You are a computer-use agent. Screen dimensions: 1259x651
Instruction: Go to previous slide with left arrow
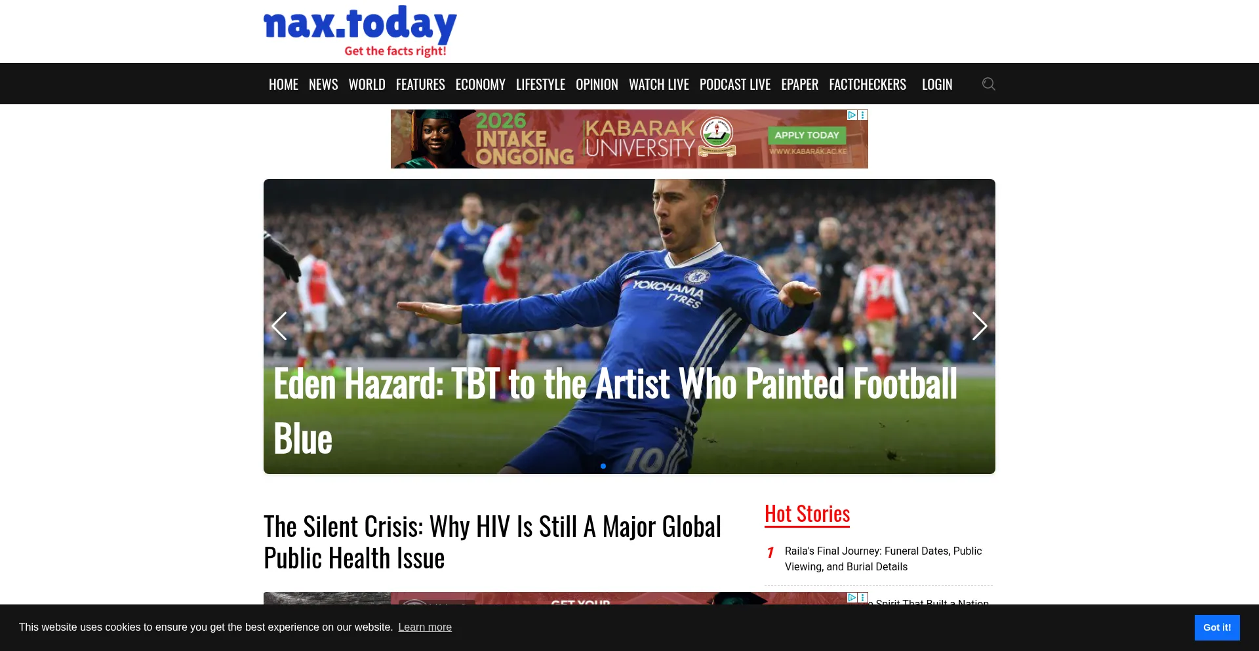coord(279,326)
